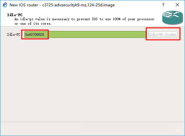Click the word 'processor' in the description

point(146,19)
